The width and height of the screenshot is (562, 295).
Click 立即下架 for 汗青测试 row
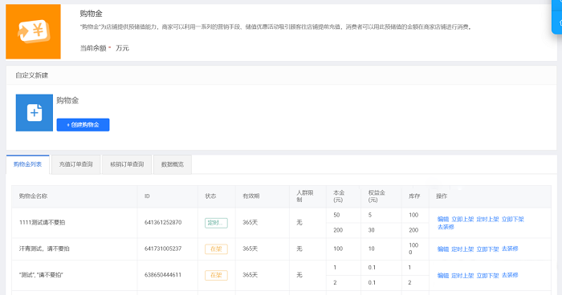click(x=488, y=249)
